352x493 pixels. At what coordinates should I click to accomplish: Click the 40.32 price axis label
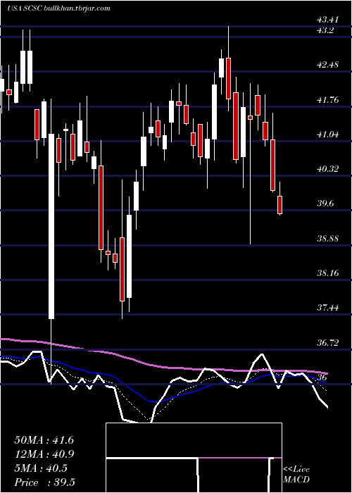click(328, 169)
